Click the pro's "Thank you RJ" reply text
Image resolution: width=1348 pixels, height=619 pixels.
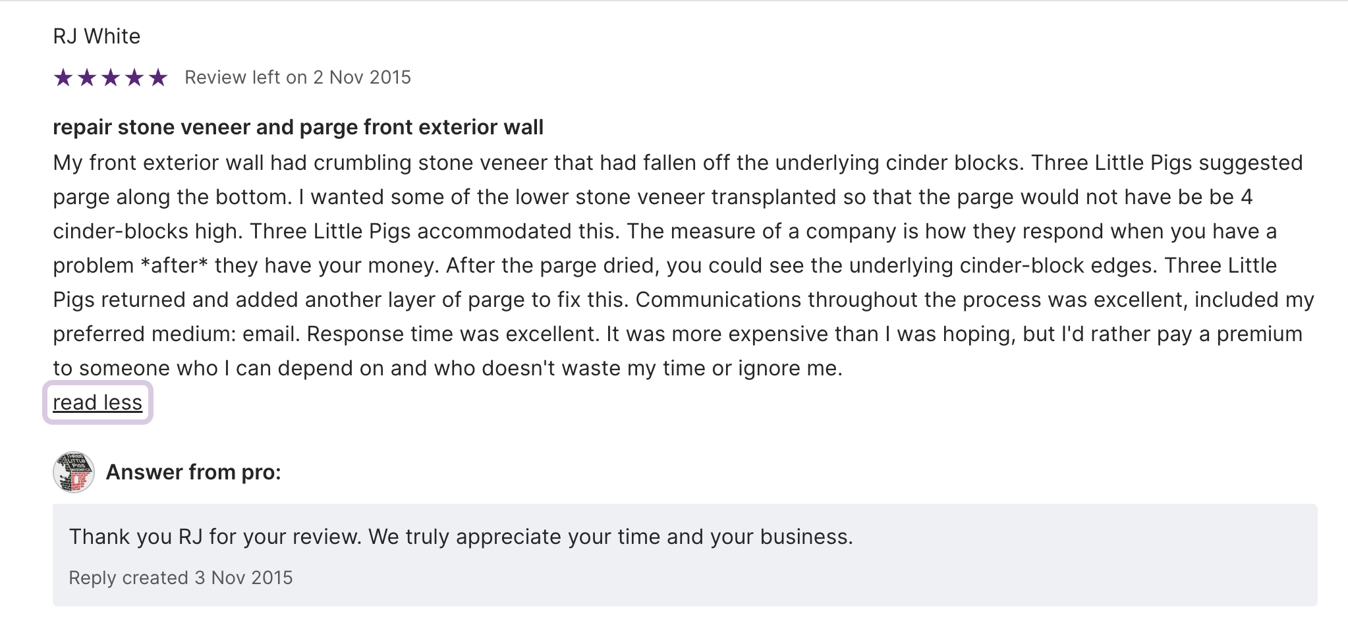[x=461, y=537]
